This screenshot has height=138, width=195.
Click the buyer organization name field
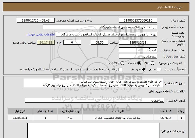click(100, 27)
